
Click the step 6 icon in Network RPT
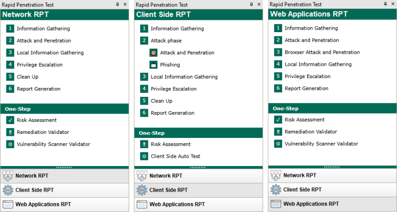click(x=10, y=89)
